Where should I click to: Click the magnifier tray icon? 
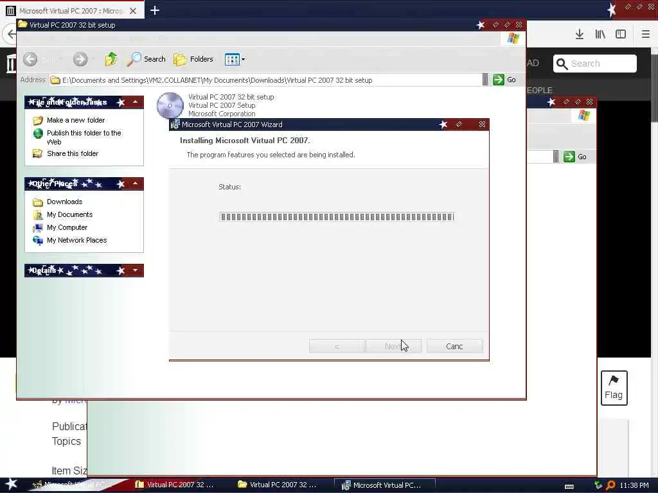pos(610,485)
